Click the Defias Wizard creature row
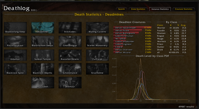Image resolution: width=199 pixels, height=109 pixels. coord(132,53)
